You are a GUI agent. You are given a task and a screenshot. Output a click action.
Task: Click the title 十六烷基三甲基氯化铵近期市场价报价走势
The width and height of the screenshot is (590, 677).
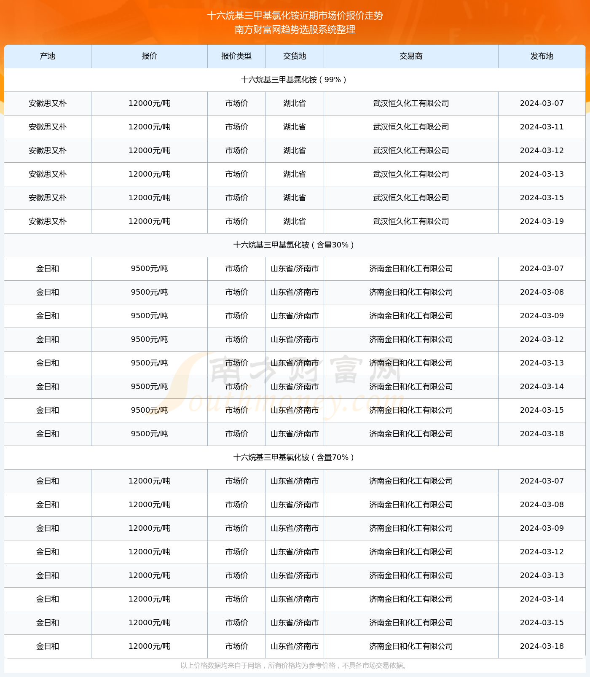pos(295,16)
